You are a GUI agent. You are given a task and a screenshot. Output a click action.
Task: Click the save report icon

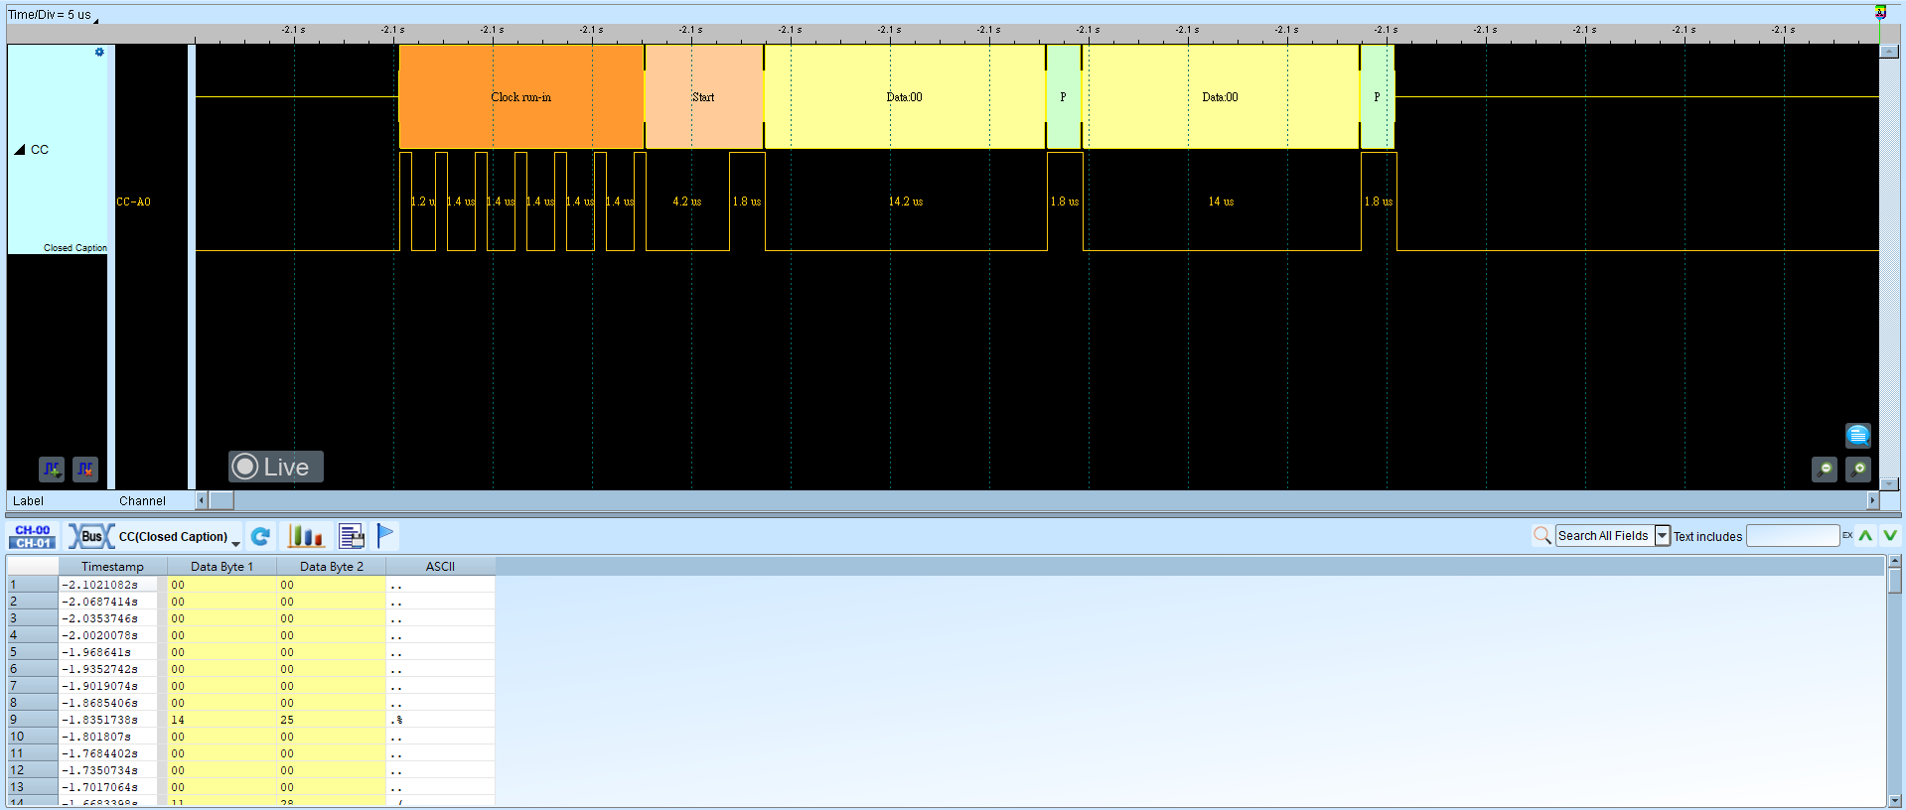[x=352, y=536]
